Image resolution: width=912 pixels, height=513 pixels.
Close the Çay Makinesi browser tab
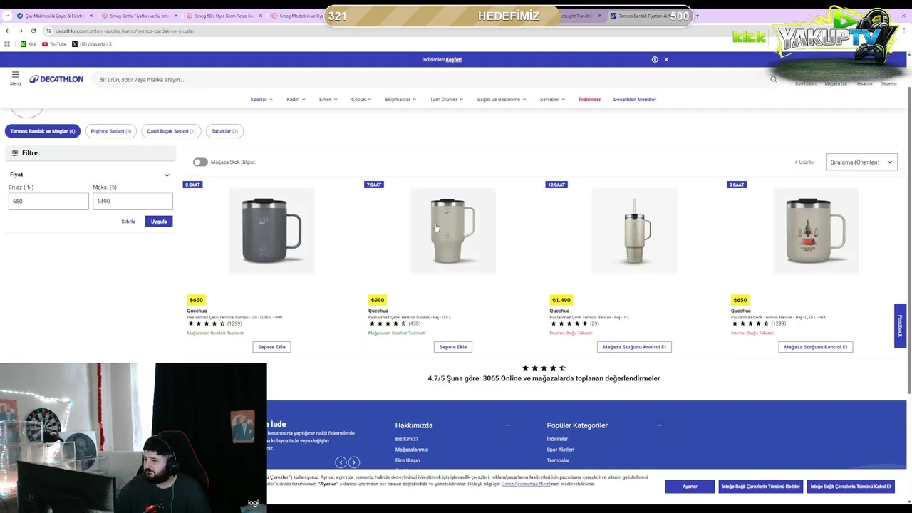[91, 16]
